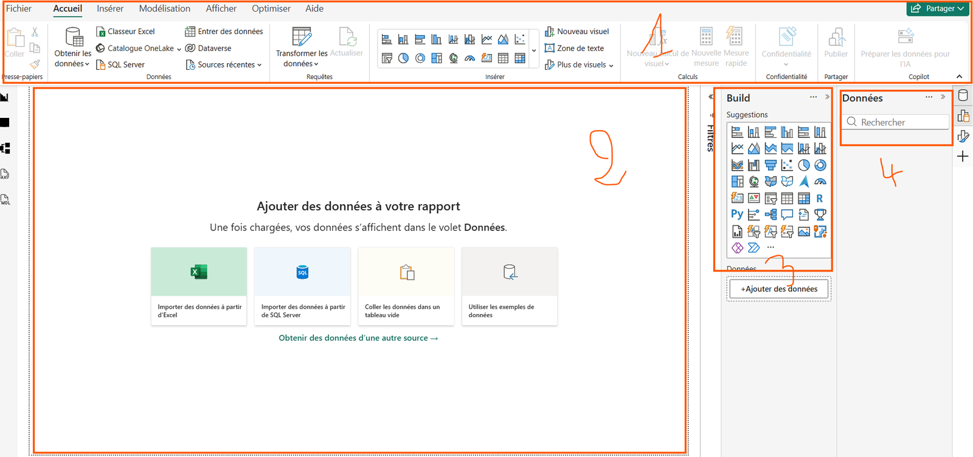Image resolution: width=973 pixels, height=457 pixels.
Task: Follow 'Obtenir des données d'une autre source' link
Action: click(358, 338)
